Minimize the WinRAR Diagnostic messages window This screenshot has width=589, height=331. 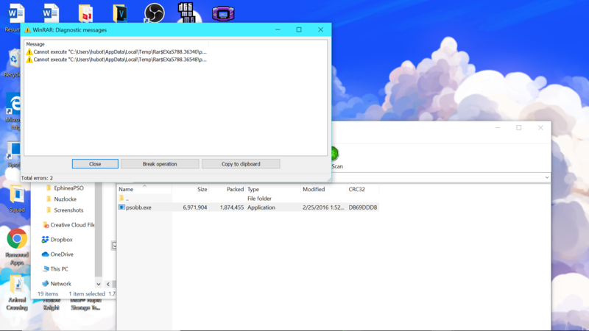point(278,29)
